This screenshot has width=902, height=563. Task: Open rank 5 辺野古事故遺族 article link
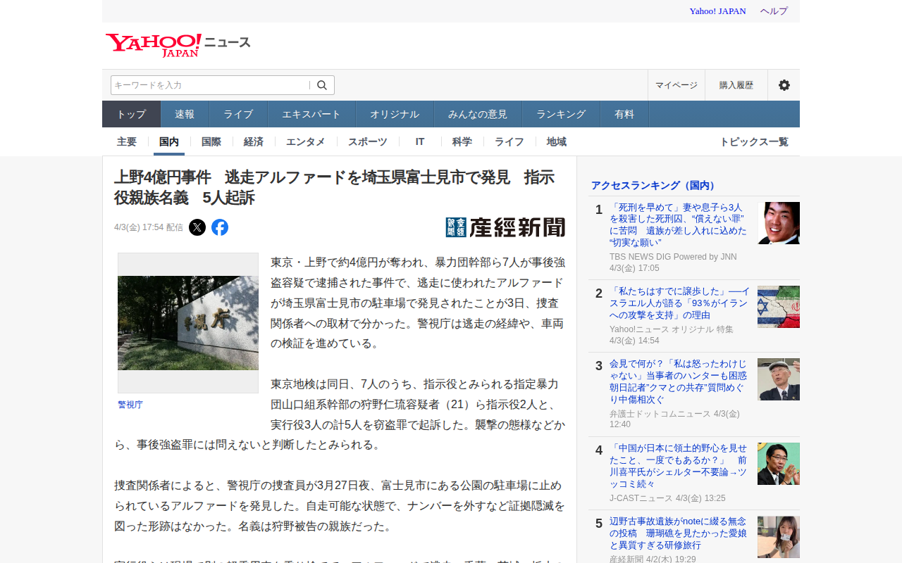(677, 533)
